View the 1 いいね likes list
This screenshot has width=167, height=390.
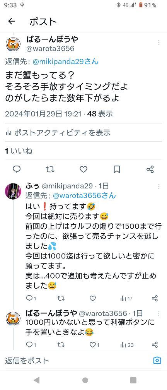coord(19,151)
